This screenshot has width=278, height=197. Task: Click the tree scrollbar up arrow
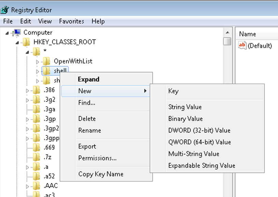228,32
